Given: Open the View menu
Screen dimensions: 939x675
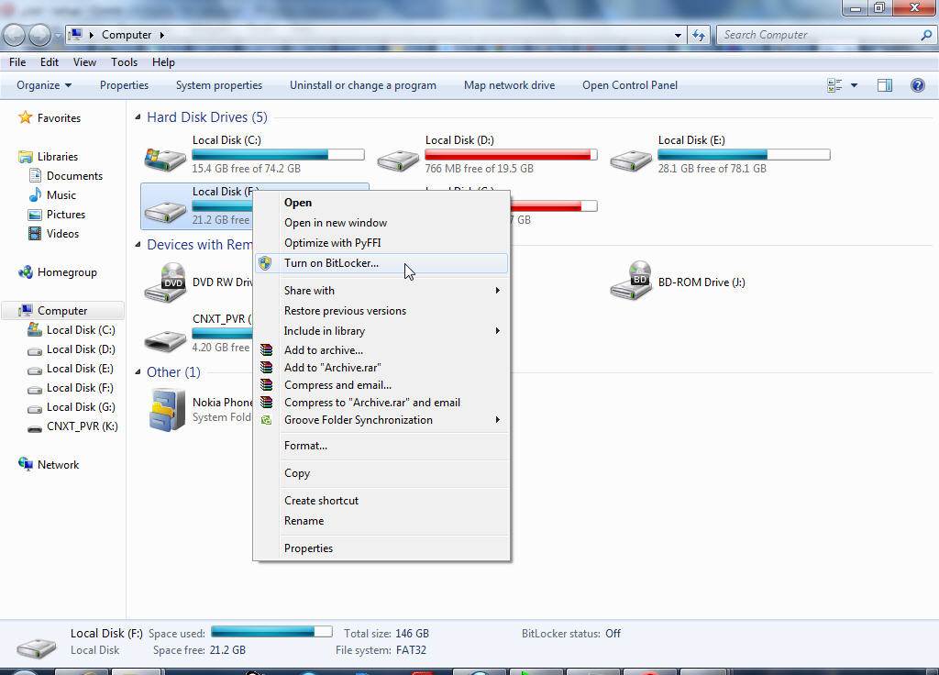Looking at the screenshot, I should (84, 61).
